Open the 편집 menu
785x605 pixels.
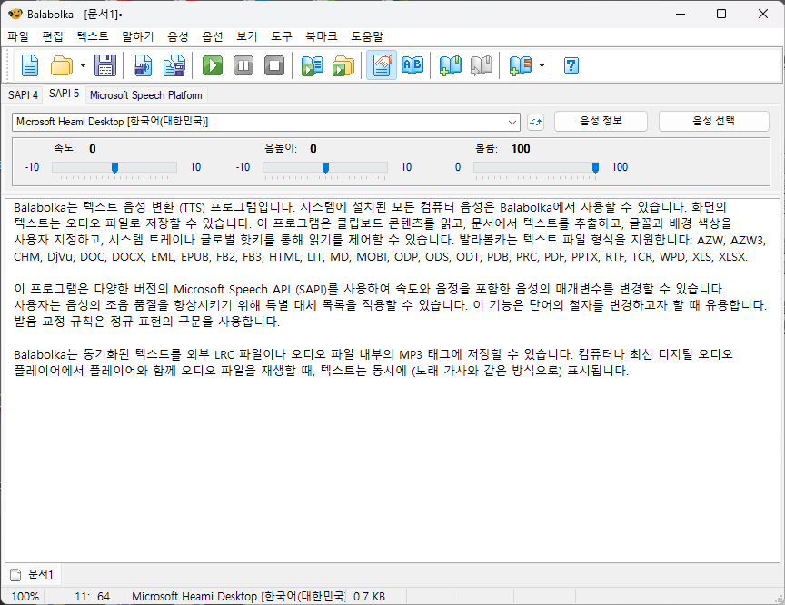(53, 36)
